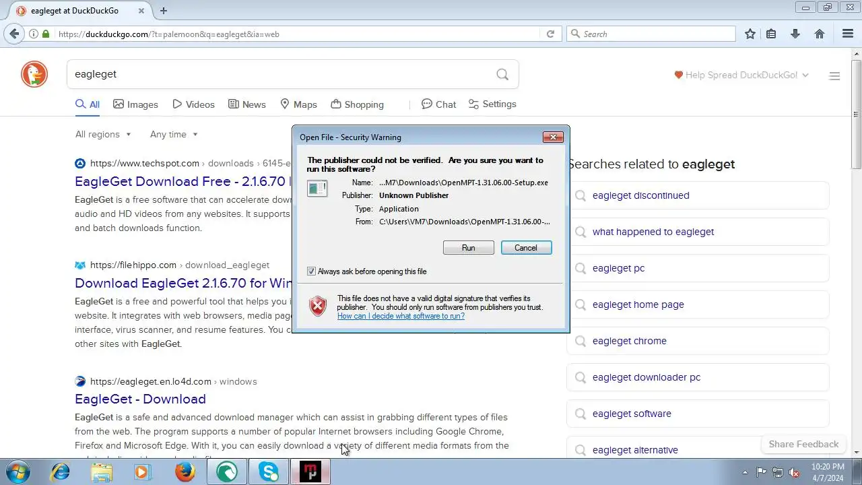Open search Settings

[x=492, y=104]
